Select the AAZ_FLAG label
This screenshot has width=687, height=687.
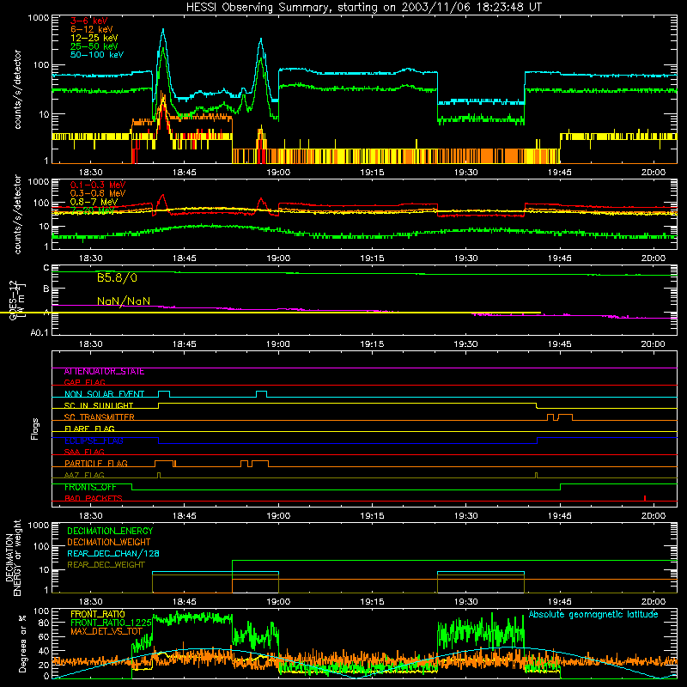(84, 475)
